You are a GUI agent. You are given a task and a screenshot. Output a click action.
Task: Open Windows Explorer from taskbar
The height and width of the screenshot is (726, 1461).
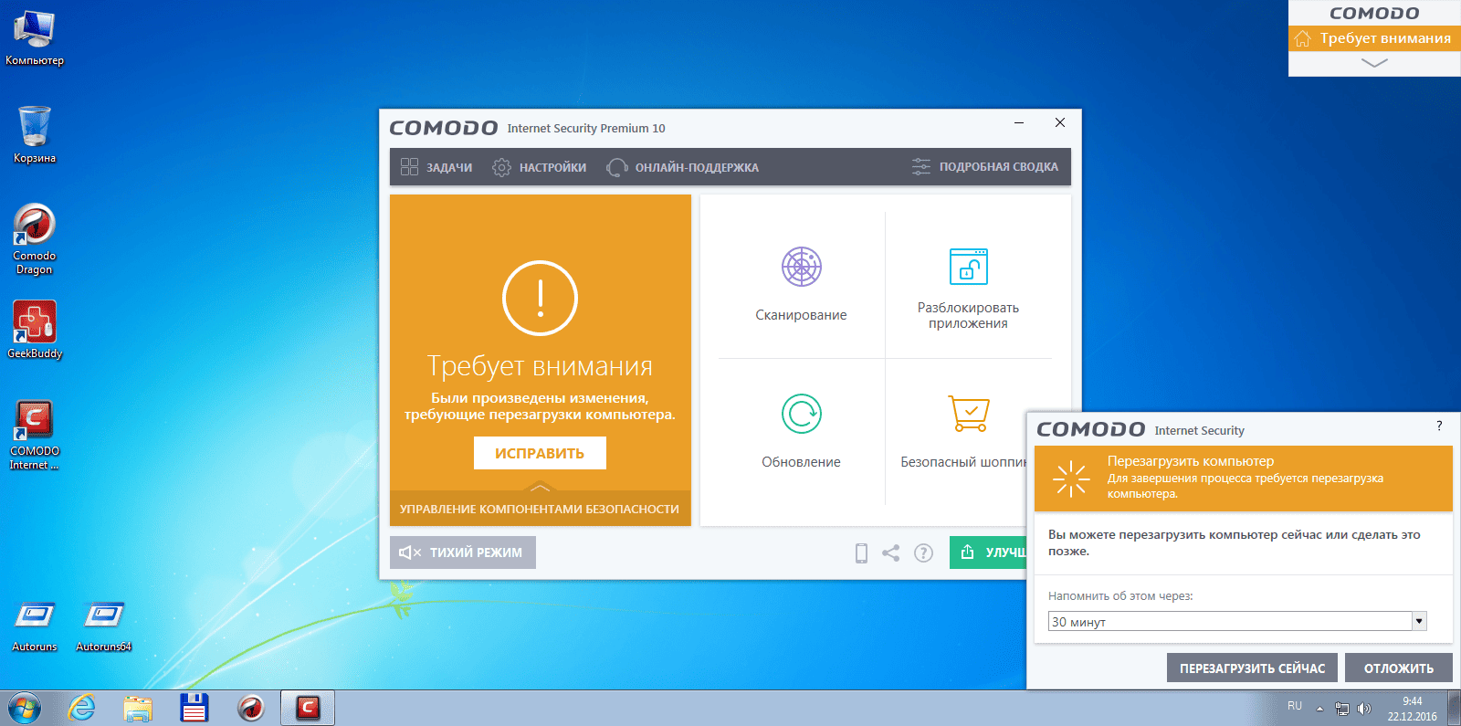(138, 708)
